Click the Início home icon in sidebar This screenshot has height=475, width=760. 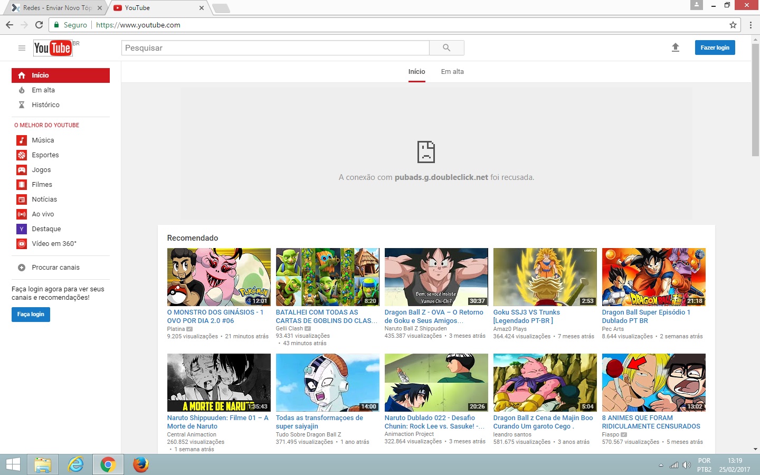click(22, 75)
